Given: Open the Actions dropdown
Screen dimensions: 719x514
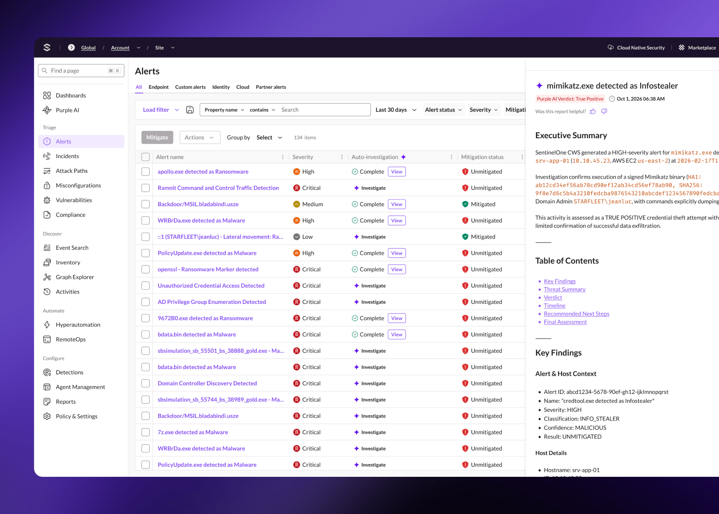Looking at the screenshot, I should click(x=200, y=138).
